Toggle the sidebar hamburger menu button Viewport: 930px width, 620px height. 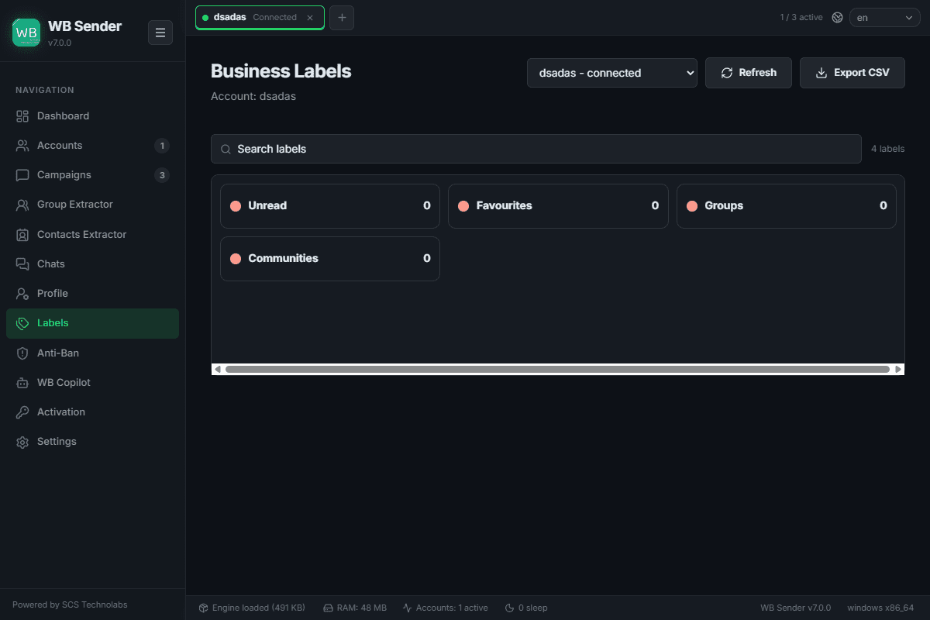pos(160,33)
